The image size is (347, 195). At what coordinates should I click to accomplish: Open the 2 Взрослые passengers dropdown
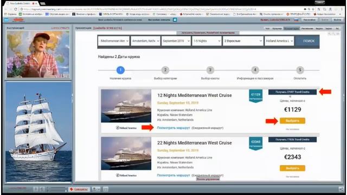[243, 41]
